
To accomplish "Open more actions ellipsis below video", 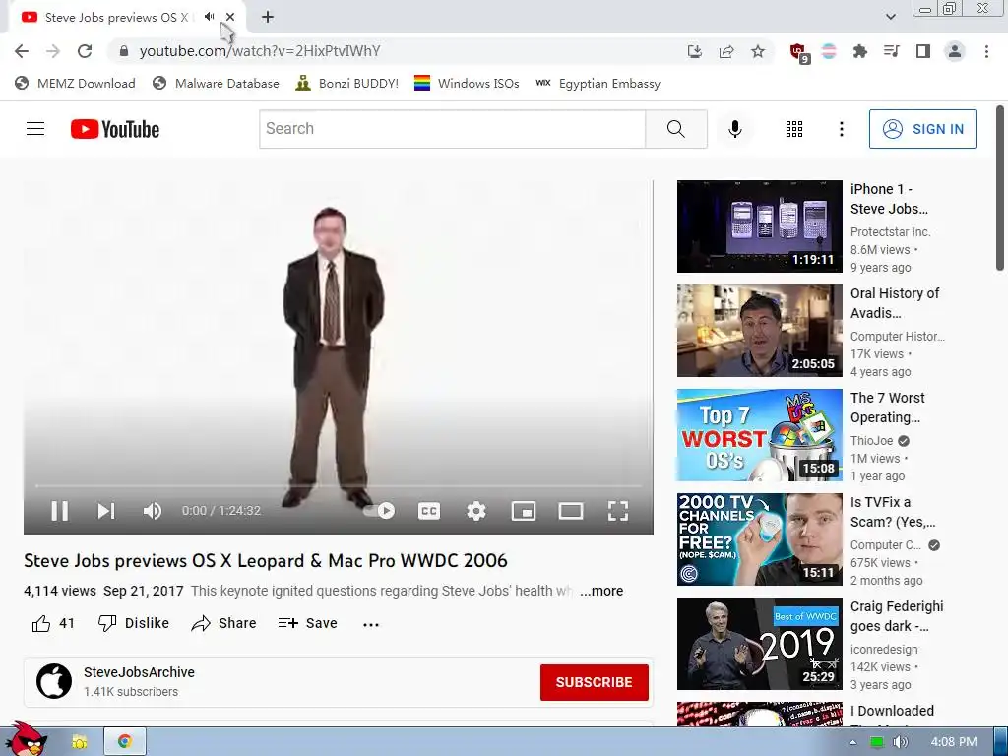I will [x=371, y=624].
